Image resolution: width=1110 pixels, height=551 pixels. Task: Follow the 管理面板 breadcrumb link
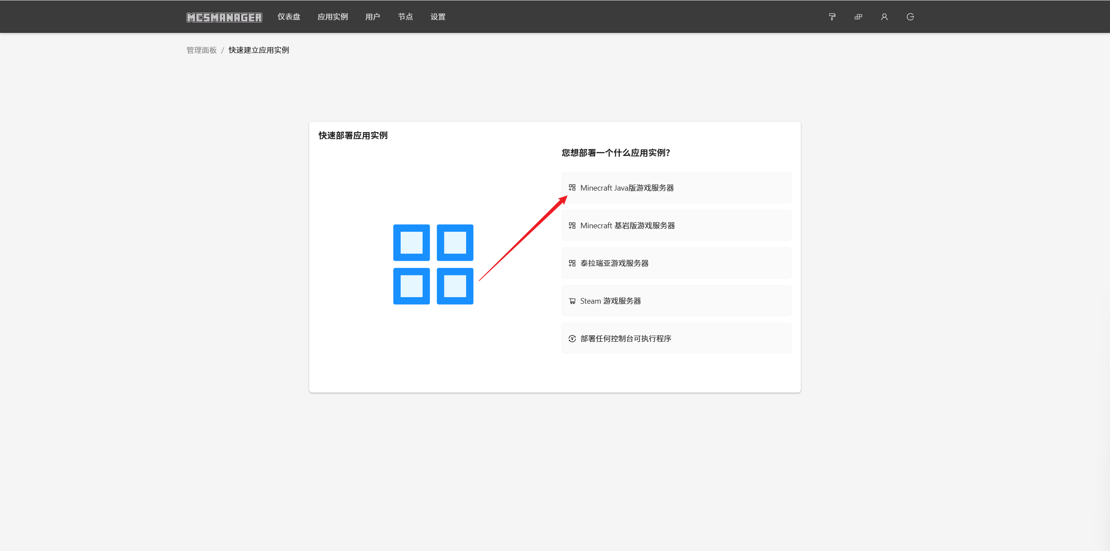(202, 50)
